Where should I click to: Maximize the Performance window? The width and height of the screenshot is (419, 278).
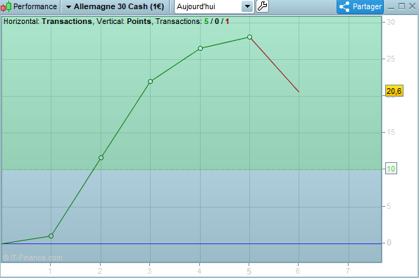[401, 6]
